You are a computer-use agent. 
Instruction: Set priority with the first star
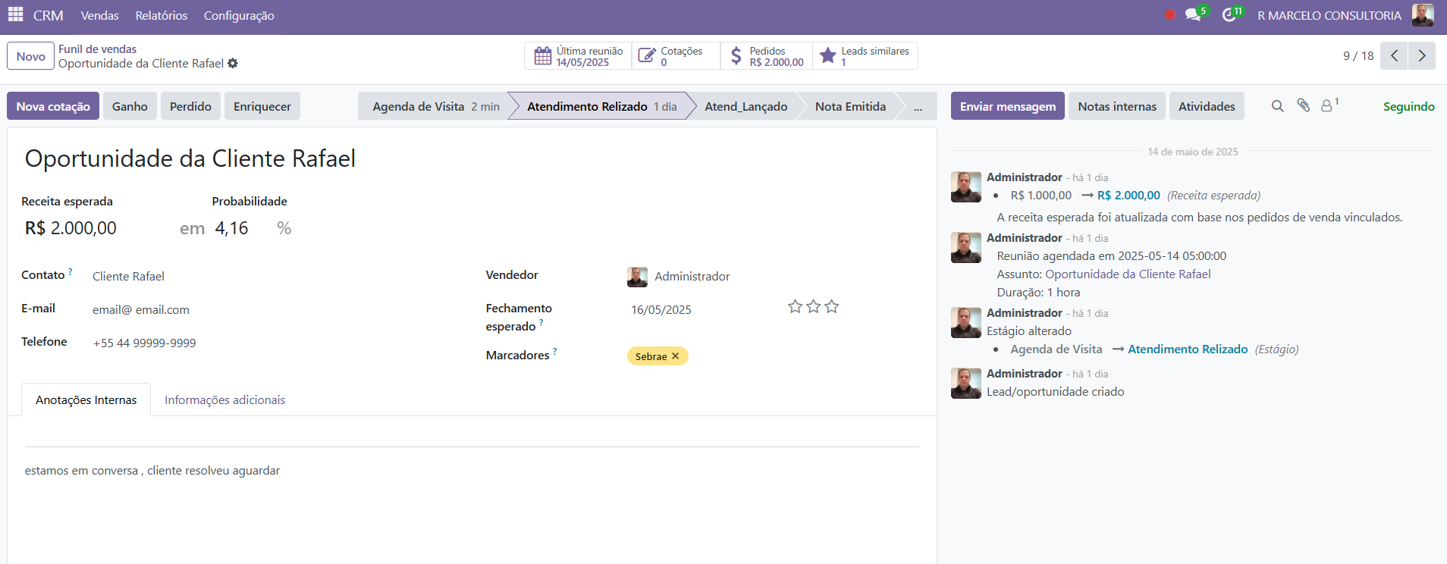[x=795, y=306]
